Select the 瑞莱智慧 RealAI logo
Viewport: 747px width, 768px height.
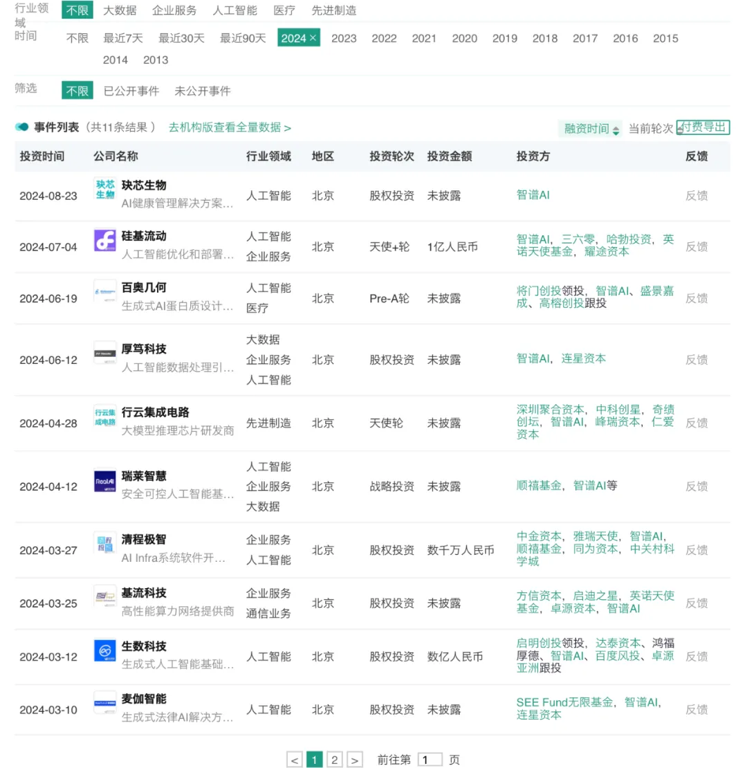tap(105, 480)
